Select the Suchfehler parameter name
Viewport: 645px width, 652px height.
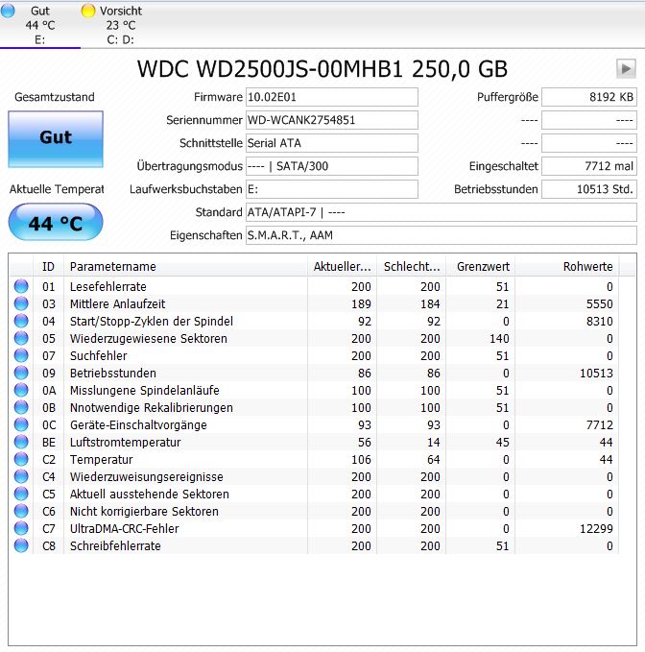pyautogui.click(x=99, y=356)
